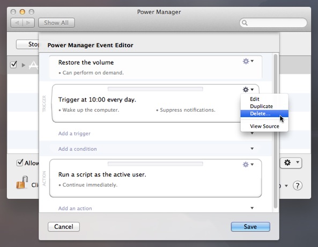The height and width of the screenshot is (247, 318).
Task: Click 'Trigger at 10:00 every day.' text
Action: coord(97,99)
